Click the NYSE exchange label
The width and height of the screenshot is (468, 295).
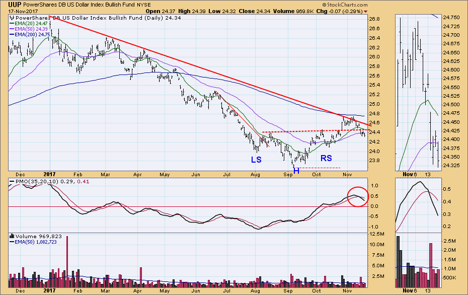144,5
